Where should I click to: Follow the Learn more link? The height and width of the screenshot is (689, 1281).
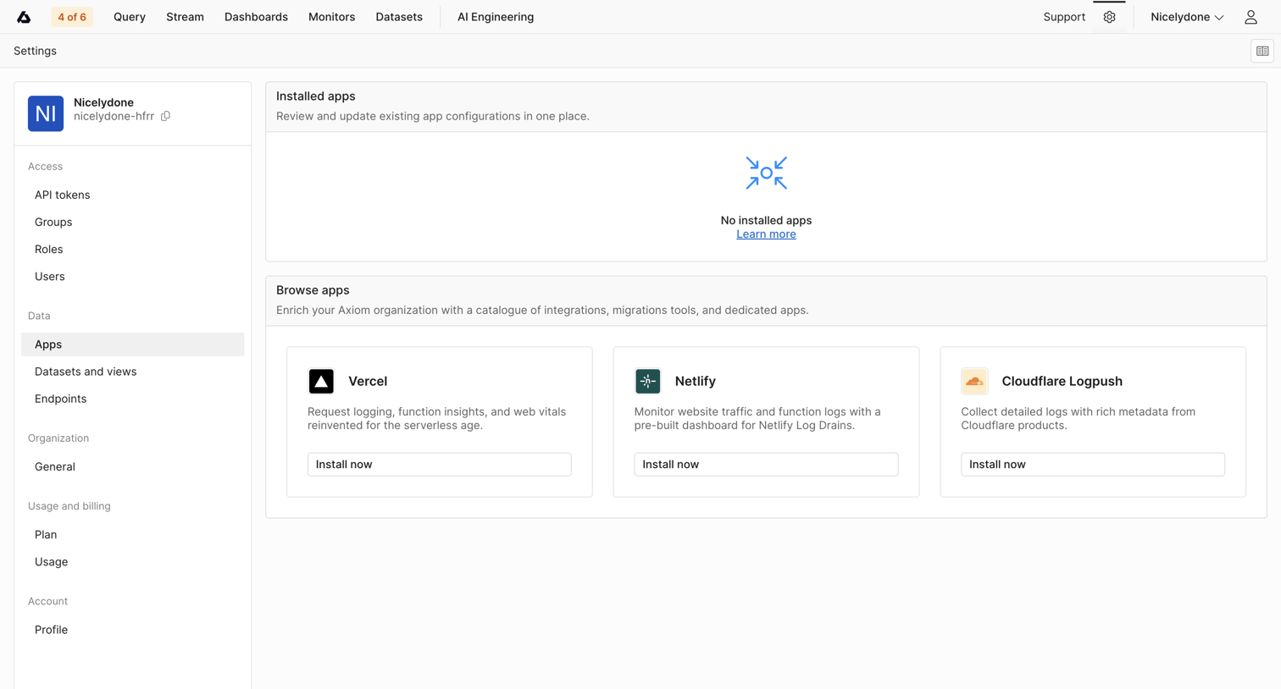click(x=766, y=234)
